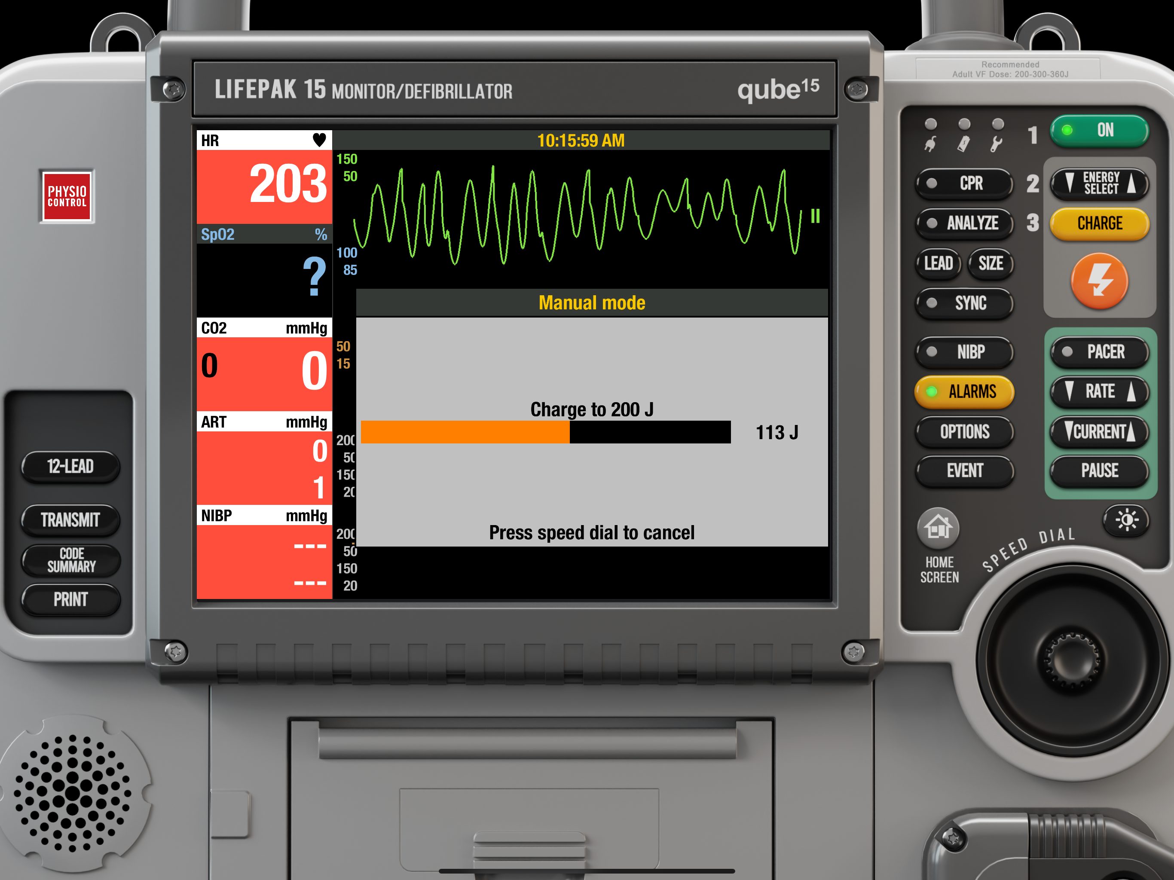The image size is (1174, 880).
Task: Toggle SYNC mode
Action: pos(964,303)
